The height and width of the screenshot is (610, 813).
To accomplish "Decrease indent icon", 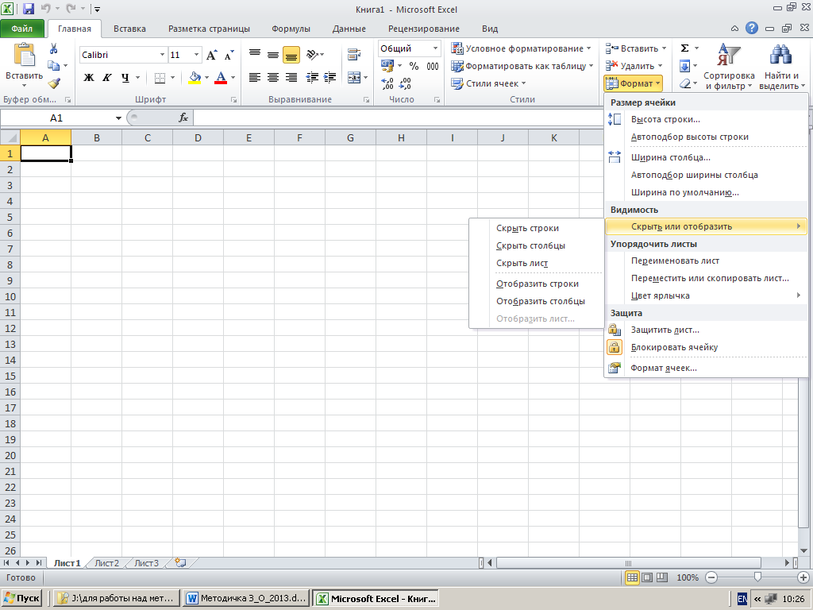I will coord(311,78).
